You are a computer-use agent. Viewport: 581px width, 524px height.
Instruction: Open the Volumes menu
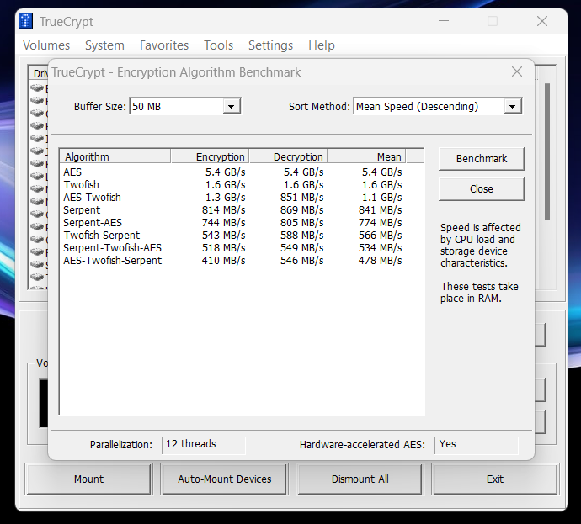click(x=46, y=45)
